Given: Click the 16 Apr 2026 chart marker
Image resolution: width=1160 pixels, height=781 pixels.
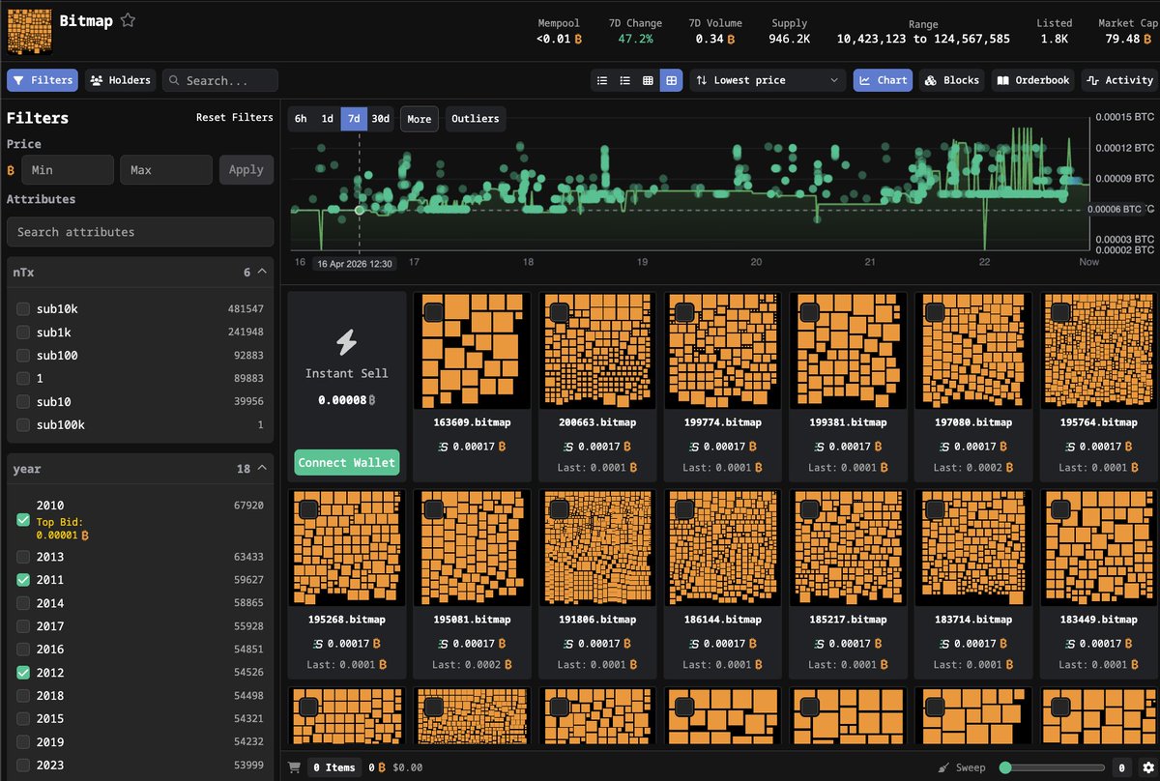Looking at the screenshot, I should pyautogui.click(x=359, y=210).
